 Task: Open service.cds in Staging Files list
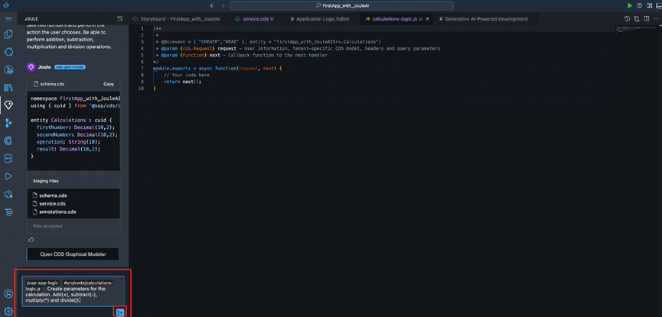[53, 203]
